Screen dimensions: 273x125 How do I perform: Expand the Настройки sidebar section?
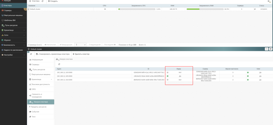[x=13, y=55]
